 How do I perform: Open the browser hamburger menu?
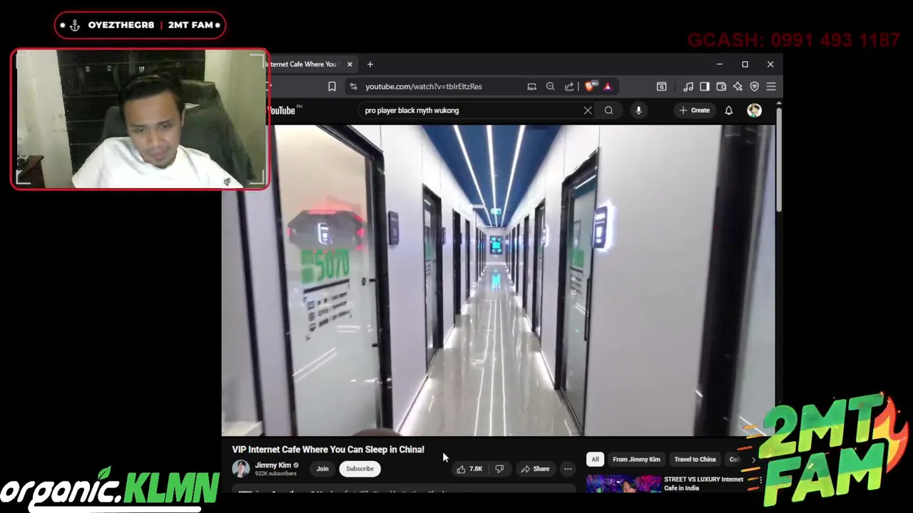click(x=771, y=86)
